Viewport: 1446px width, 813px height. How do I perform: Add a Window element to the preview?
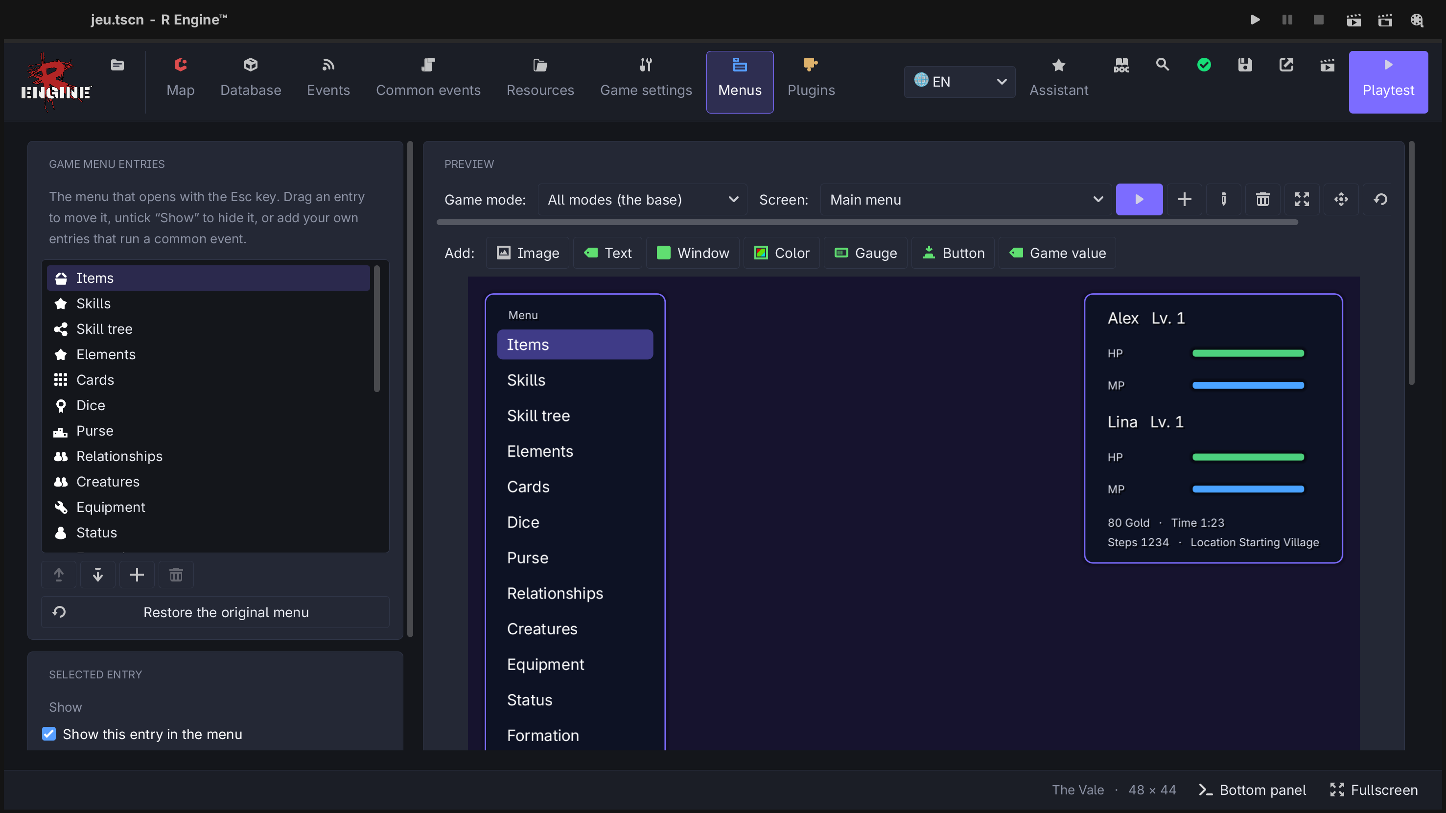692,253
